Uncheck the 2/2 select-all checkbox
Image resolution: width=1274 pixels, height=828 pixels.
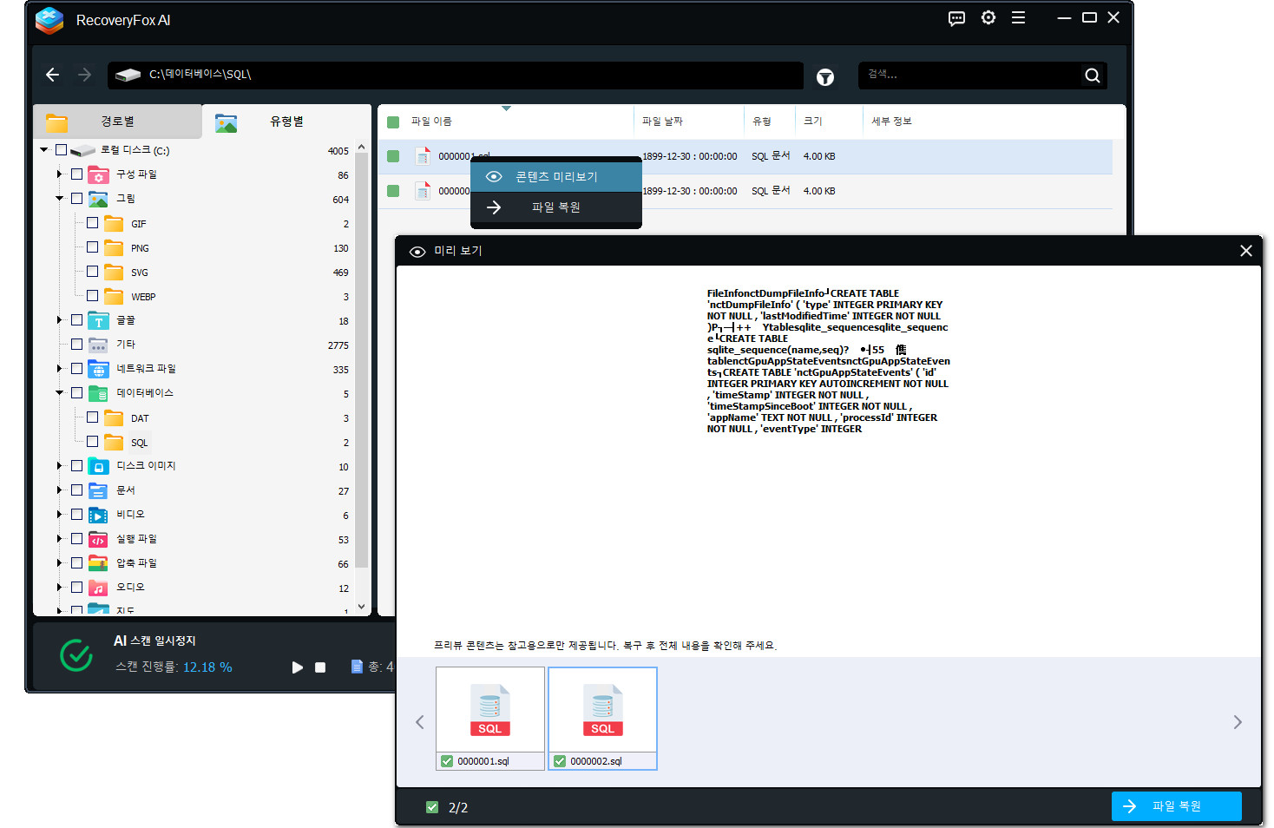tap(432, 807)
